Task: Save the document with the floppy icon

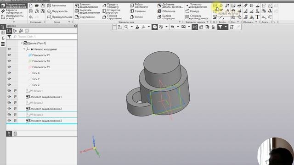Action: tap(43, 5)
